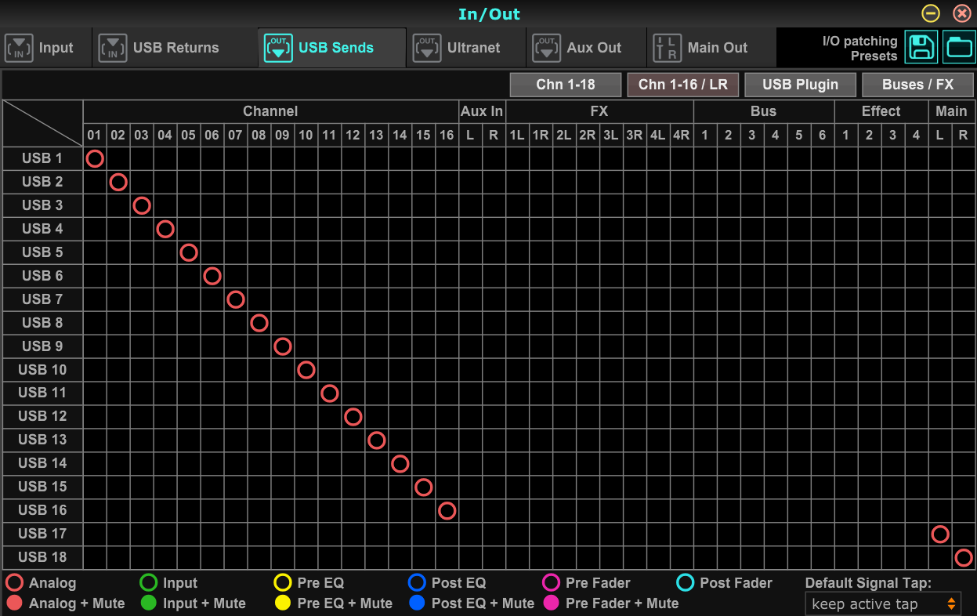
Task: Toggle the USB 17 to Main L patch
Action: (940, 534)
